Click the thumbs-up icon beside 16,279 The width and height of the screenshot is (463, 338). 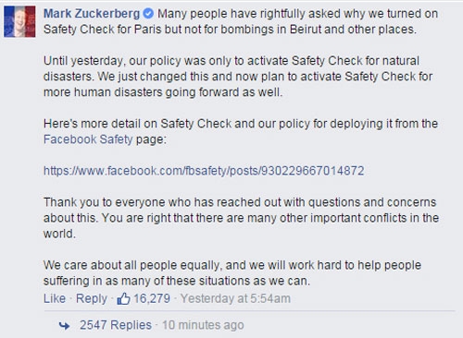(x=123, y=298)
